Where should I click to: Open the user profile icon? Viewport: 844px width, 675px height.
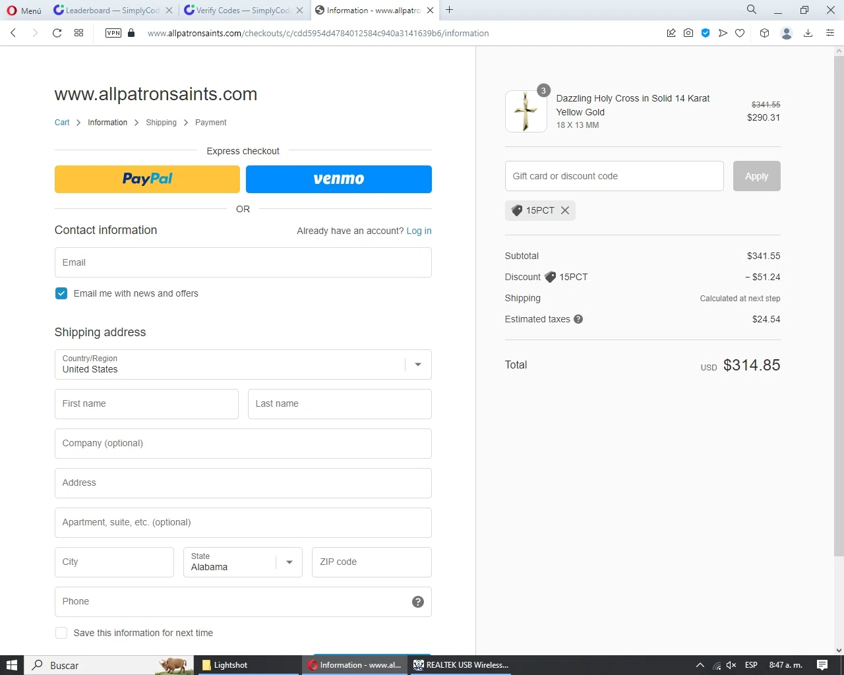pos(786,33)
